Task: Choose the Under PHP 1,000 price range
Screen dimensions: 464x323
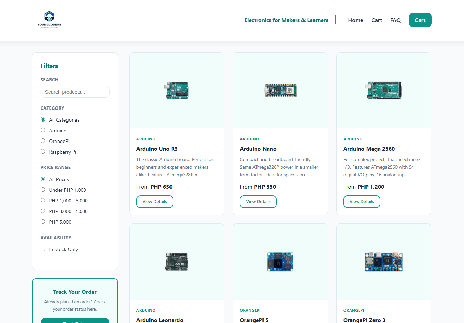Action: pos(43,190)
